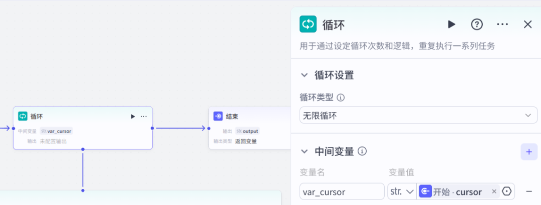541x205 pixels.
Task: Open the 无限循环 loop type dropdown
Action: coord(418,115)
